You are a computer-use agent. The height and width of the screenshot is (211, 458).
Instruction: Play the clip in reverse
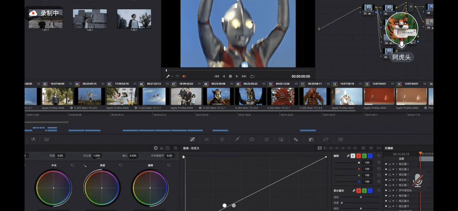click(x=224, y=76)
